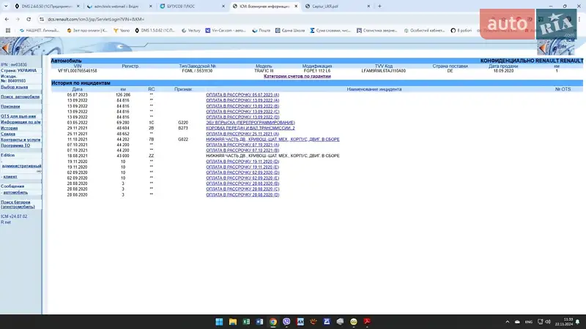The image size is (586, 329).
Task: Open Adobe Acrobat PDF taskbar icon
Action: click(367, 322)
